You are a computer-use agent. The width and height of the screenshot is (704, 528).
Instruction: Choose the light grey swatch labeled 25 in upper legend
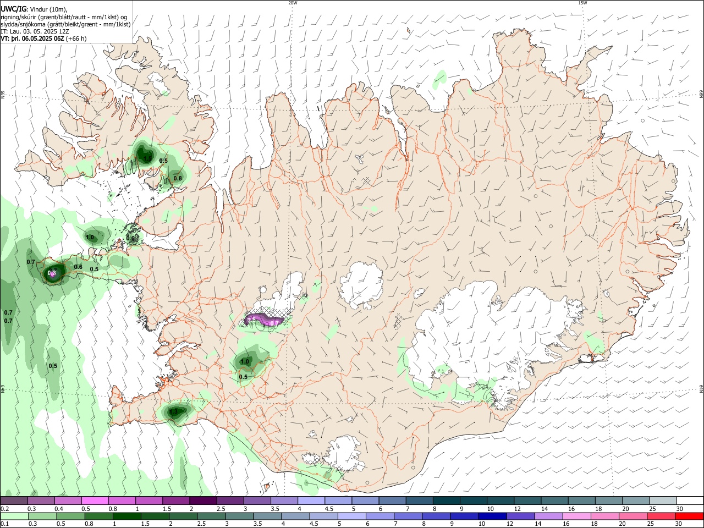point(662,501)
